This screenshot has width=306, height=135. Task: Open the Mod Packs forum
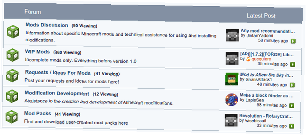pos(38,113)
